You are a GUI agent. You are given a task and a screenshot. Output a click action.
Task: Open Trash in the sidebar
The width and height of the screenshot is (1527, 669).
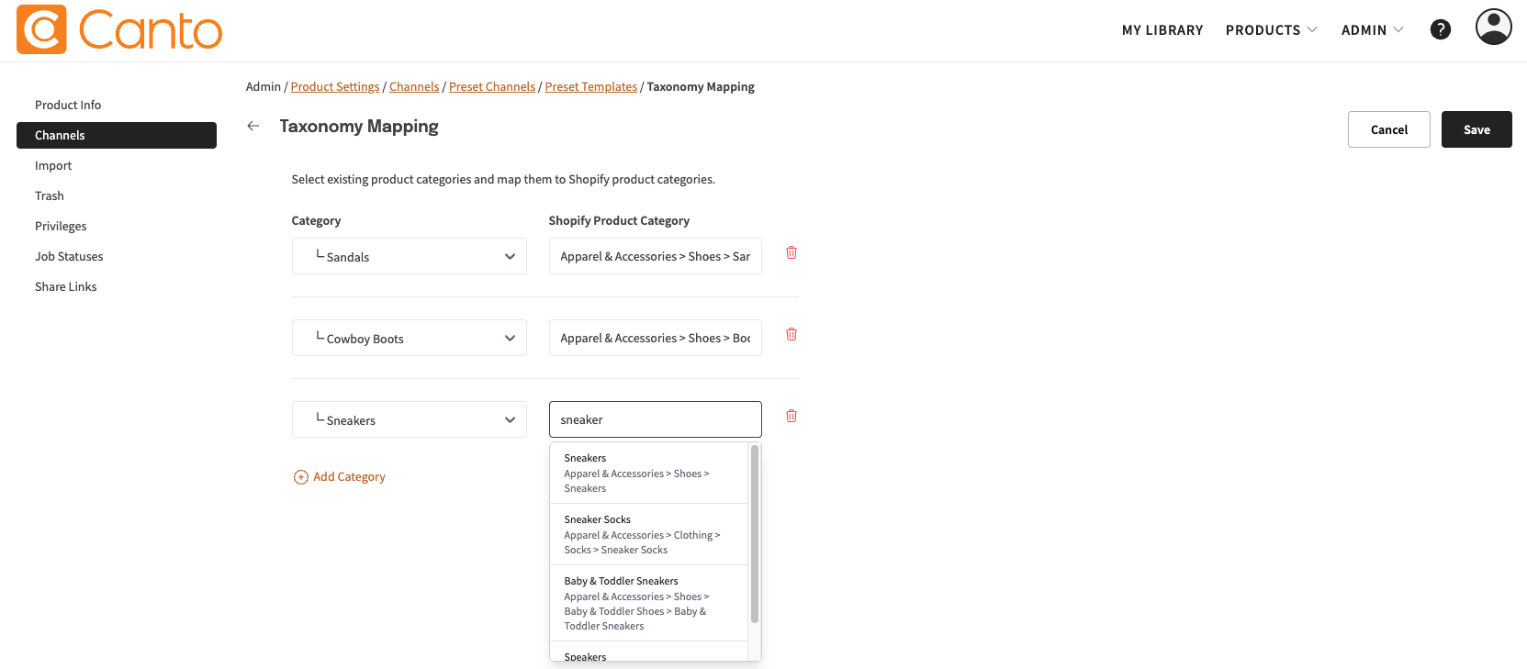click(x=117, y=195)
